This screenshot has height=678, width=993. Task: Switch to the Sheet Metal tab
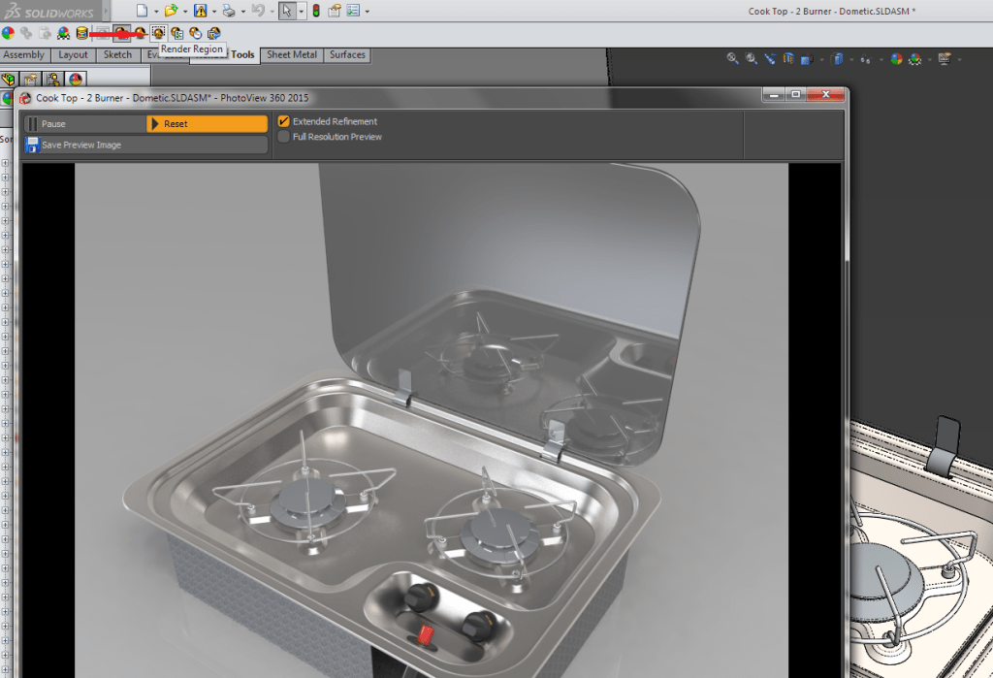point(291,54)
